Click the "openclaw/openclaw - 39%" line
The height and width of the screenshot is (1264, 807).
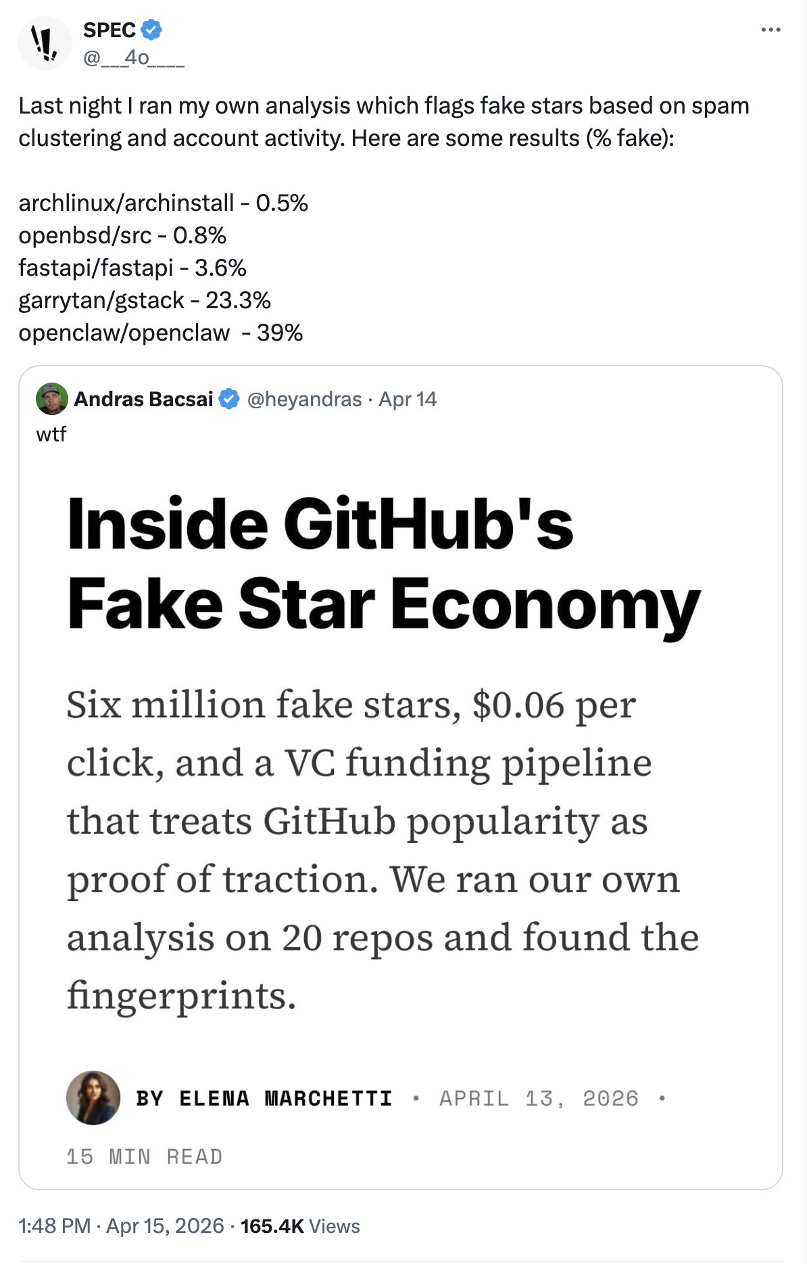[161, 333]
